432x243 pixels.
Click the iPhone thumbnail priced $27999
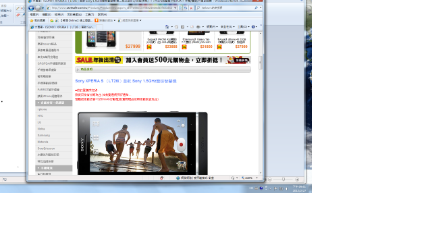pyautogui.click(x=101, y=39)
